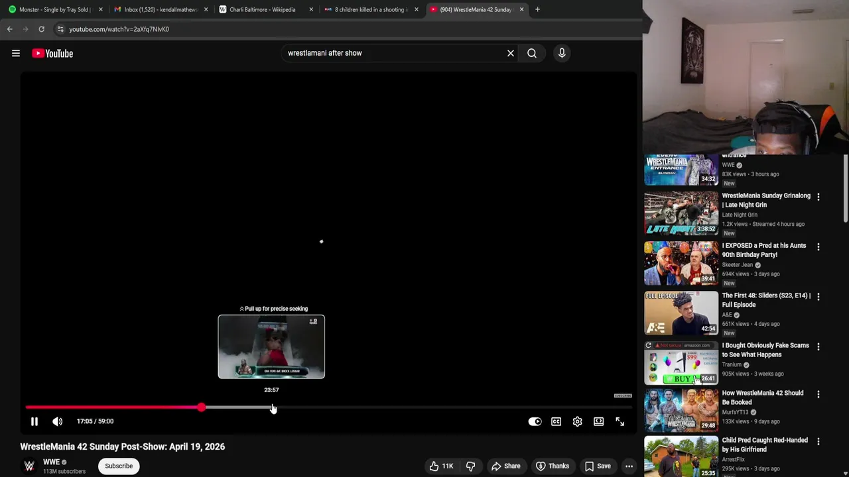This screenshot has width=849, height=477.
Task: Click the magnifier search button
Action: (532, 53)
